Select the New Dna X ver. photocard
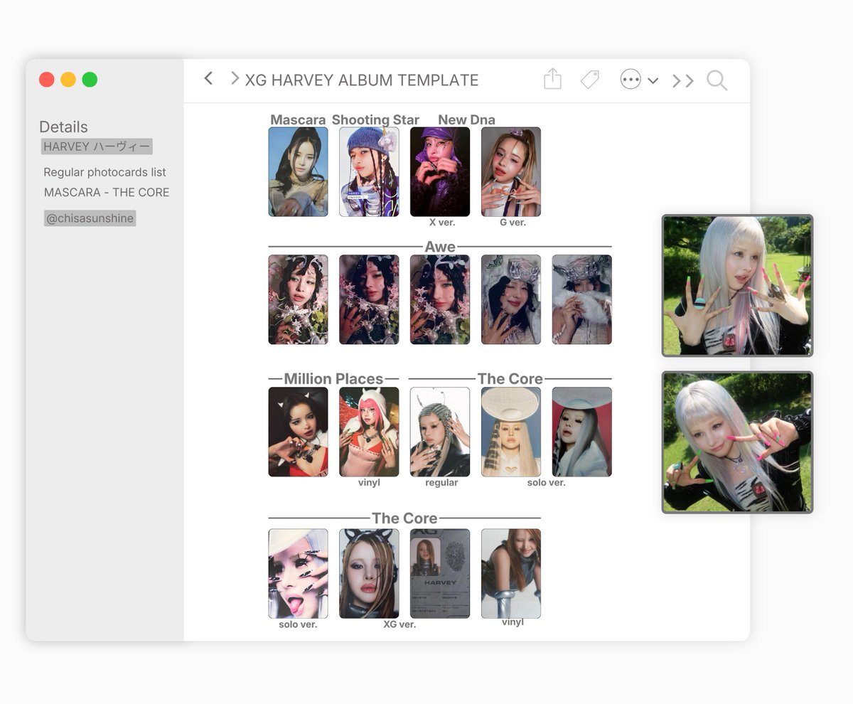The width and height of the screenshot is (853, 704). point(440,171)
